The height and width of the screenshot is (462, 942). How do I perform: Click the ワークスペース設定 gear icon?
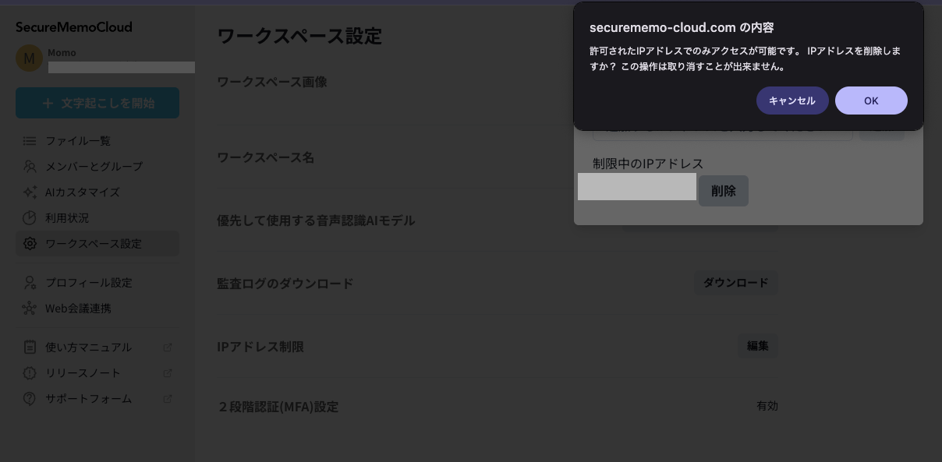(x=30, y=244)
